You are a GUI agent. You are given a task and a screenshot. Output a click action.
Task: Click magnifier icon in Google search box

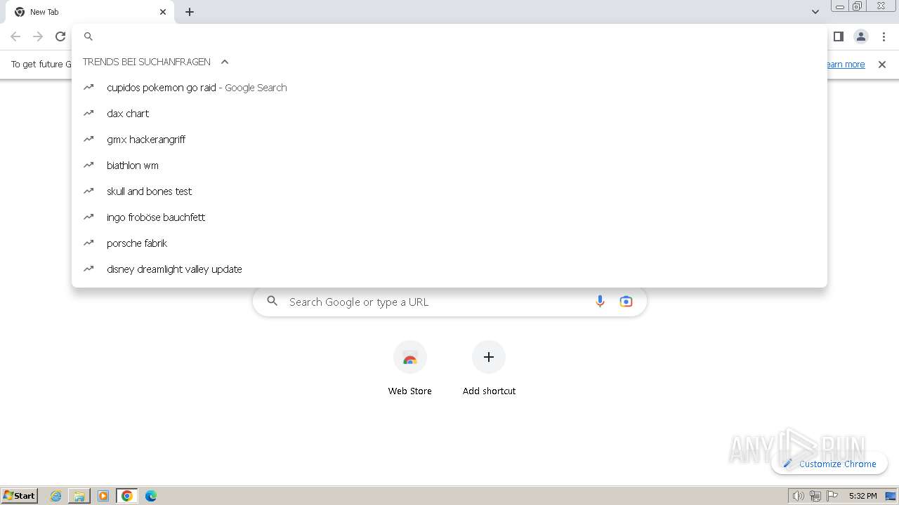pyautogui.click(x=273, y=302)
